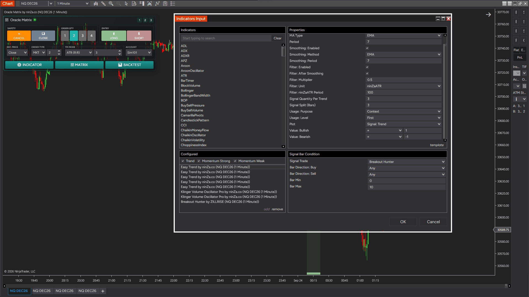Open the MA Type dropdown
The width and height of the screenshot is (529, 297).
click(404, 36)
